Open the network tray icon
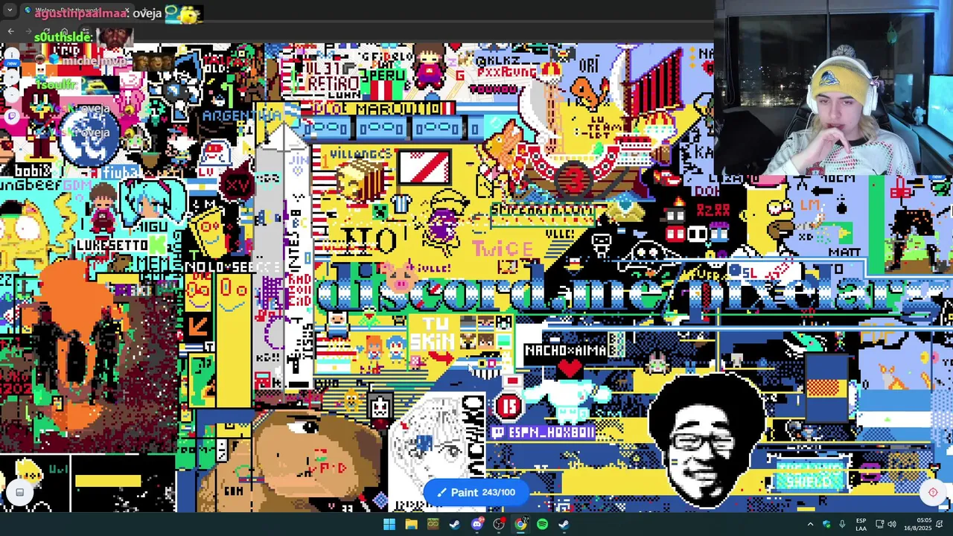The width and height of the screenshot is (953, 536). pos(879,524)
